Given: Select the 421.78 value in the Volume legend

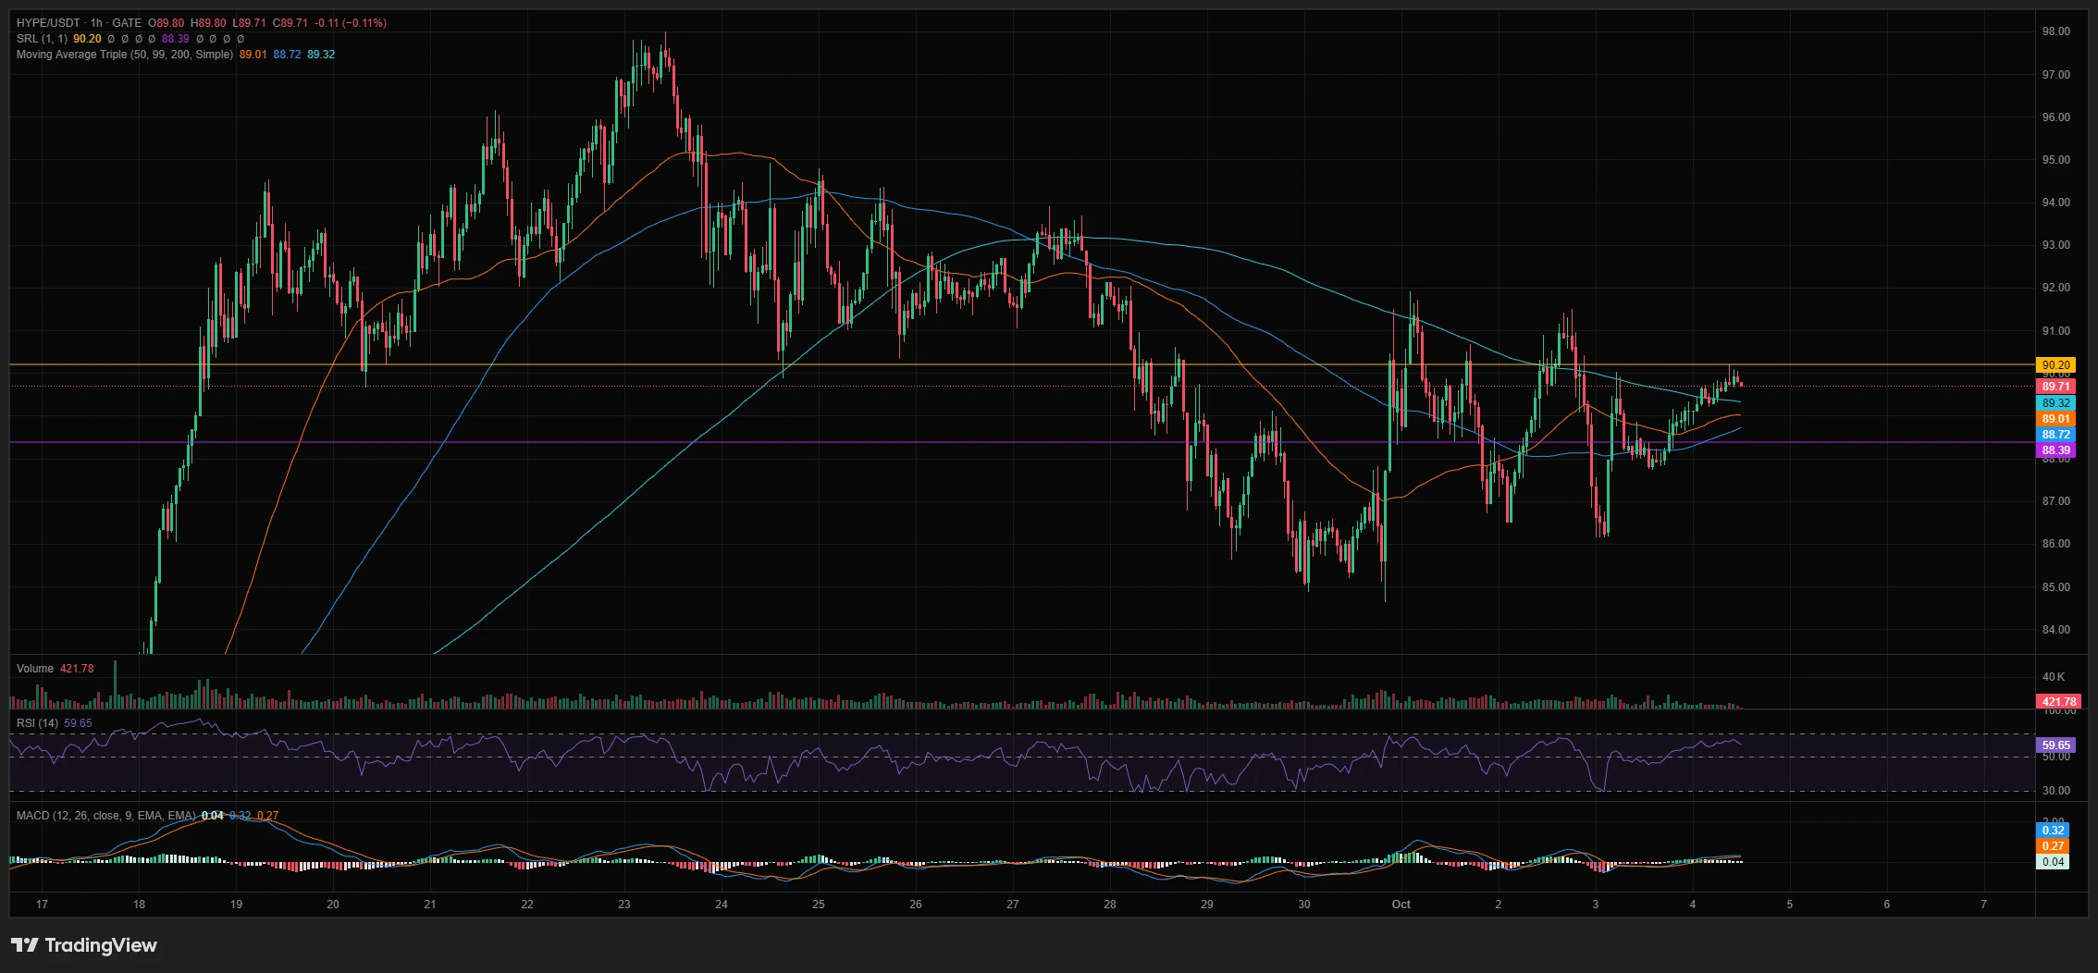Looking at the screenshot, I should [x=77, y=669].
